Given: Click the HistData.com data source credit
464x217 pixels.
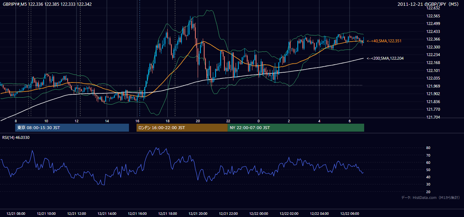Looking at the screenshot, I should (x=431, y=197).
